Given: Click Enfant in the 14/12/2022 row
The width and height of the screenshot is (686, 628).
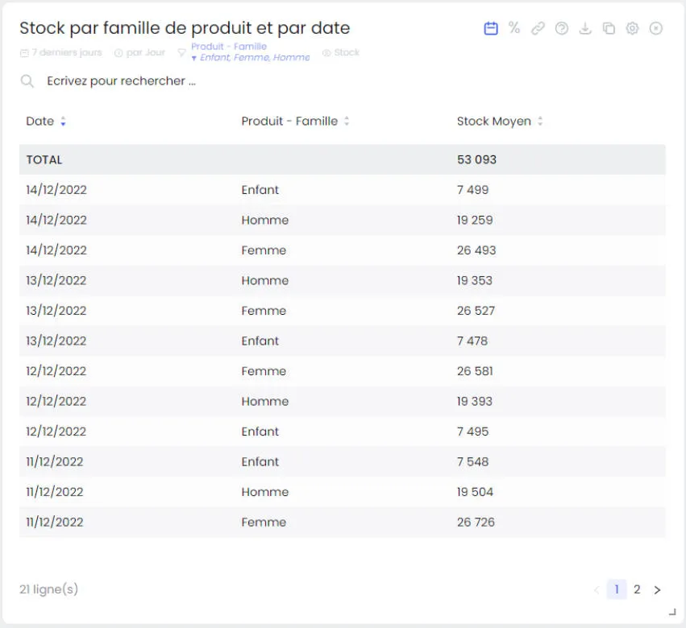Looking at the screenshot, I should [260, 190].
